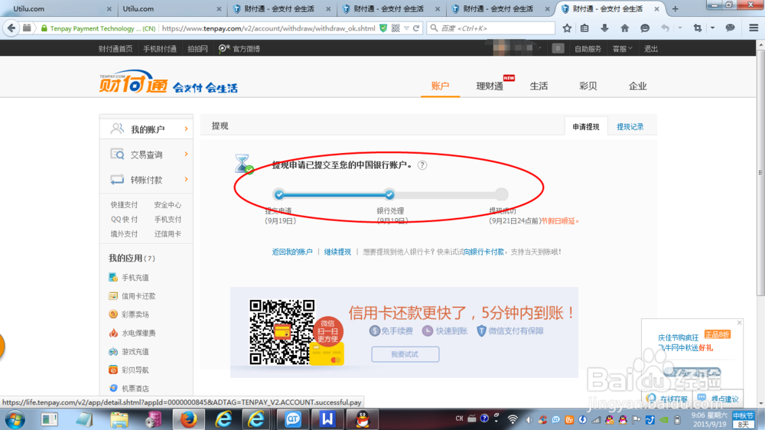Click the 返回我的账户 link
Screen dimensions: 765x430
(x=292, y=252)
